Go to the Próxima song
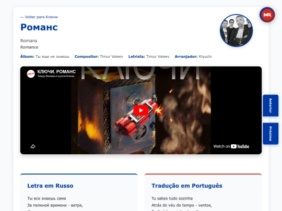Viewport: 282px width, 211px height. [271, 133]
